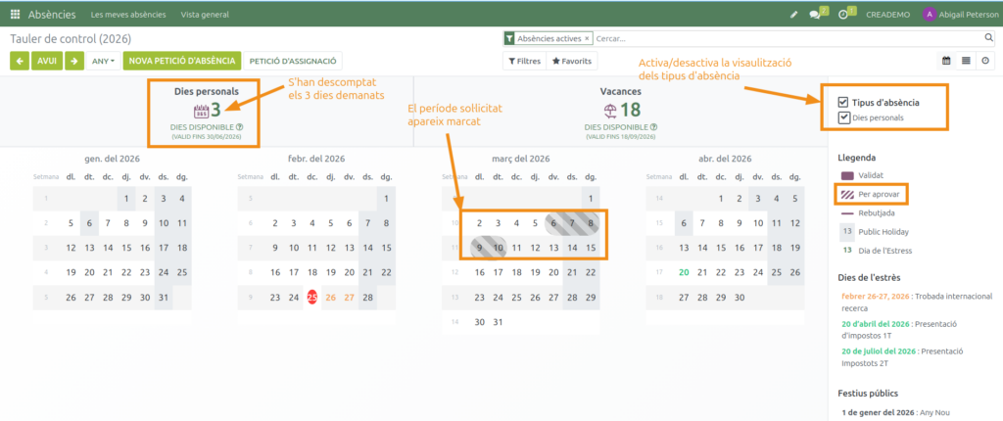Toggle the Tipus d'absència checkbox
Viewport: 1003px width, 421px height.
coord(843,102)
